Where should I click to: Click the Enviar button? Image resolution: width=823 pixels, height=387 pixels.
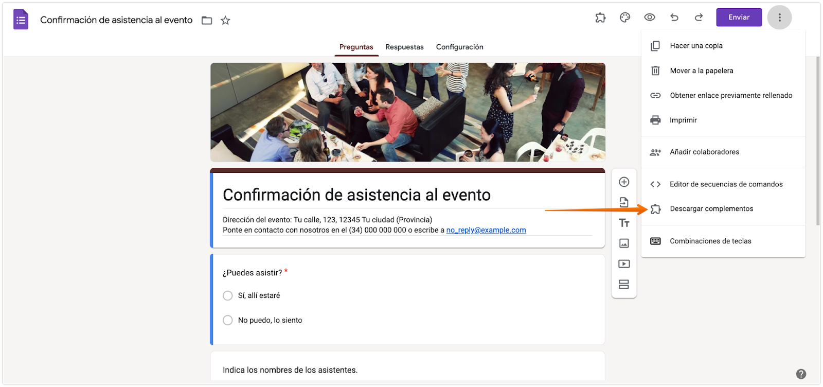(739, 17)
